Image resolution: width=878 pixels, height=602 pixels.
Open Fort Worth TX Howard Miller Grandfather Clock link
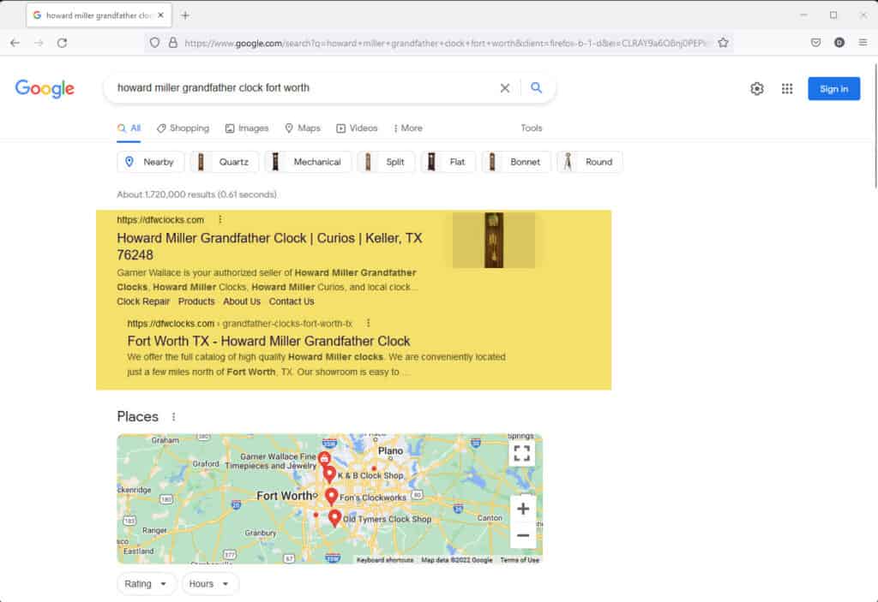[268, 341]
